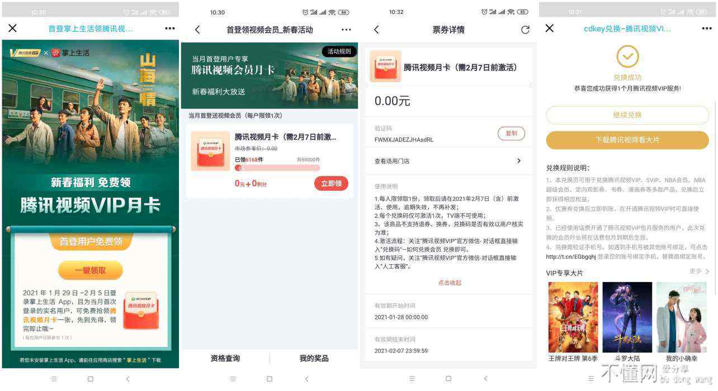Screen dimensions: 718x391
Task: Expand 查看适用门店 chevron
Action: click(518, 161)
